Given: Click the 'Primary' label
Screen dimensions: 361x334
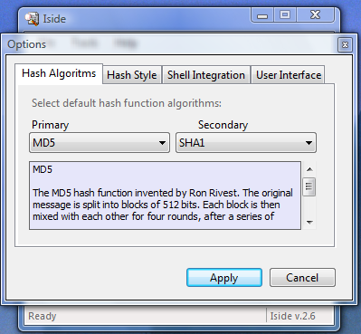Looking at the screenshot, I should (x=51, y=125).
